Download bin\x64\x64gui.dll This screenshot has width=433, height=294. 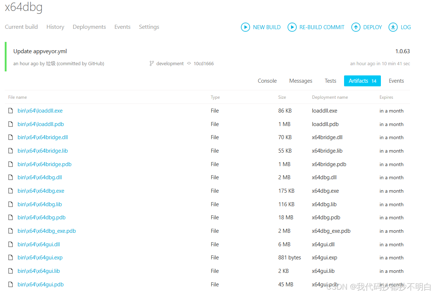tap(39, 244)
